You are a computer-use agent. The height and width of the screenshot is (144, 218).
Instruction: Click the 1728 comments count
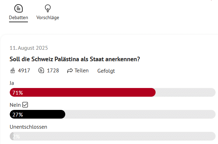(53, 71)
